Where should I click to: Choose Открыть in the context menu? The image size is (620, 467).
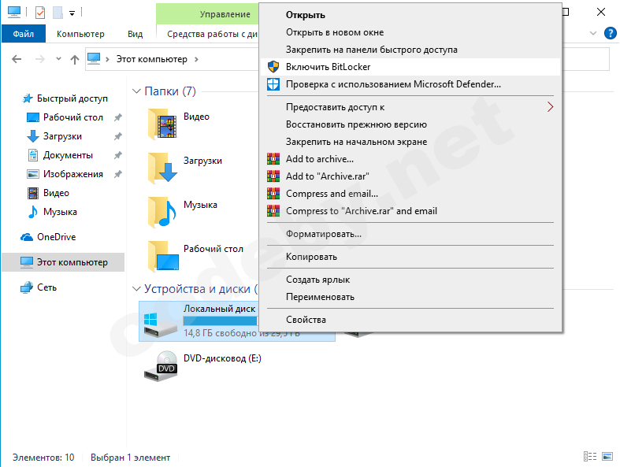click(410, 15)
